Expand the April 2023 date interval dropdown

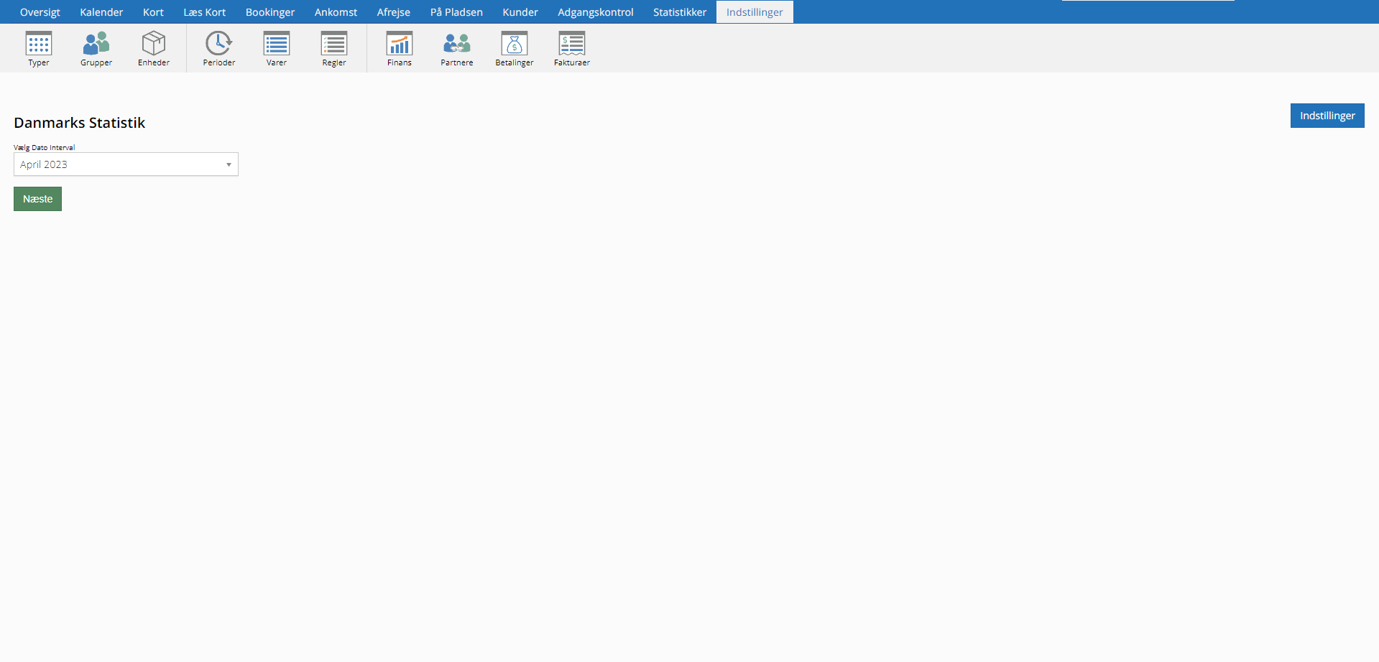pyautogui.click(x=126, y=164)
